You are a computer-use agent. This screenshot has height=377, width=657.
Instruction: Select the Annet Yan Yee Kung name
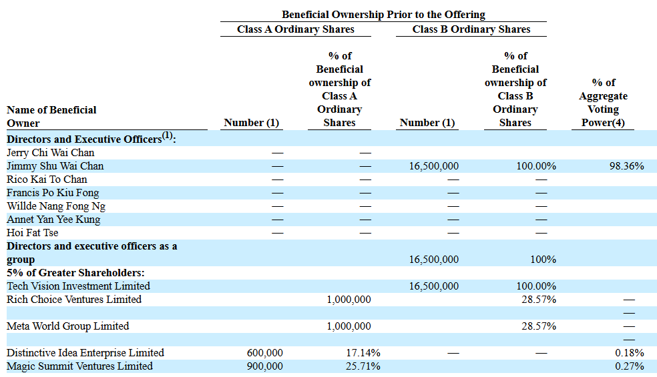tap(53, 220)
